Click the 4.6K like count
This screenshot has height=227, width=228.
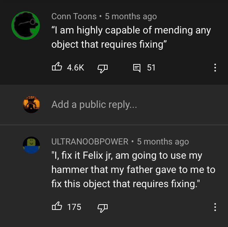click(76, 68)
